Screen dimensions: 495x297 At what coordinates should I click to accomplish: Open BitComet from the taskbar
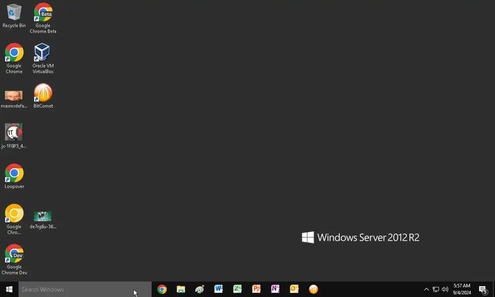point(313,289)
